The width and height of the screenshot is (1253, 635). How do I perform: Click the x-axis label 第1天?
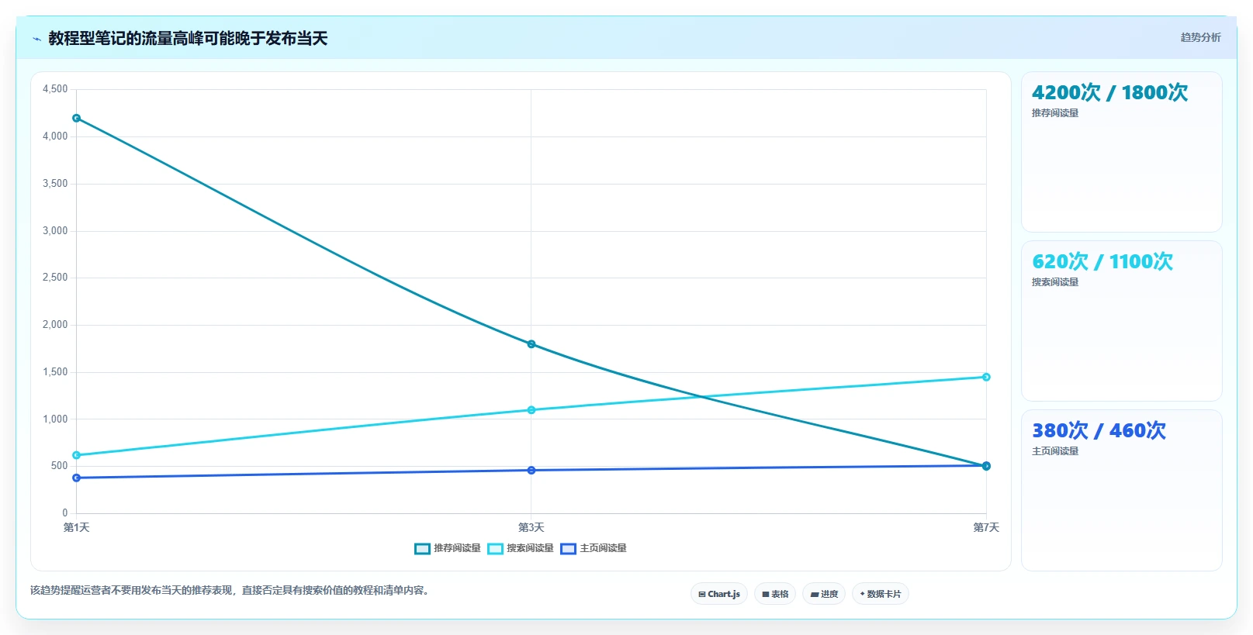[x=76, y=527]
